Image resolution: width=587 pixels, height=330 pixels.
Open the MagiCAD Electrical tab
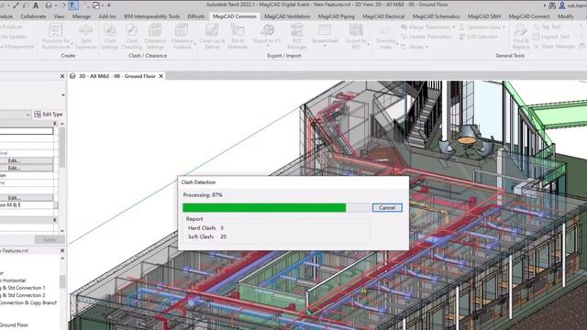(383, 16)
